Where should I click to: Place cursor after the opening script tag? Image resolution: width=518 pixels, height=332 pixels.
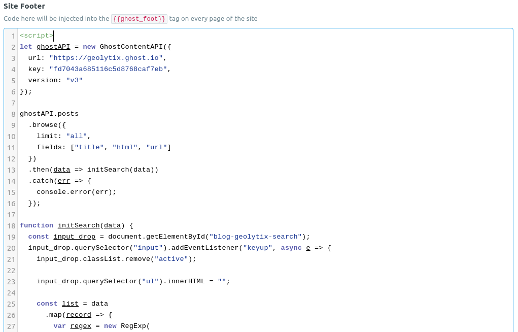click(53, 36)
